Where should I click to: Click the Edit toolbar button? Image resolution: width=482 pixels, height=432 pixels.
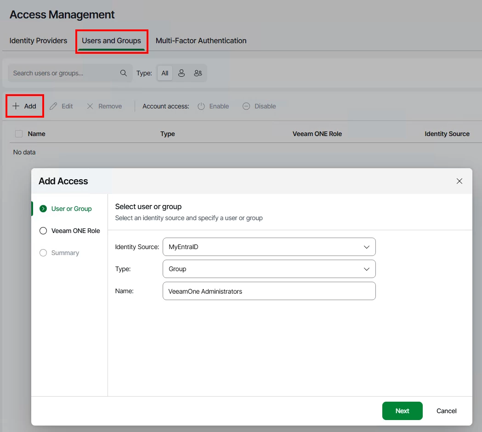[x=61, y=106]
